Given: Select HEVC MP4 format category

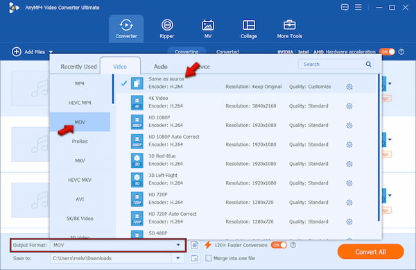Looking at the screenshot, I should (80, 103).
